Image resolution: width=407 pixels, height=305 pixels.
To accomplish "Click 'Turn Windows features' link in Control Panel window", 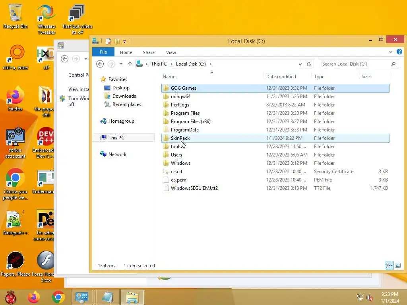I will coord(79,101).
